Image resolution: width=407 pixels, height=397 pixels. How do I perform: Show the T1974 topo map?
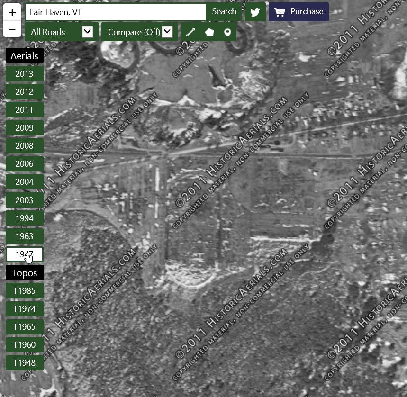pyautogui.click(x=25, y=309)
